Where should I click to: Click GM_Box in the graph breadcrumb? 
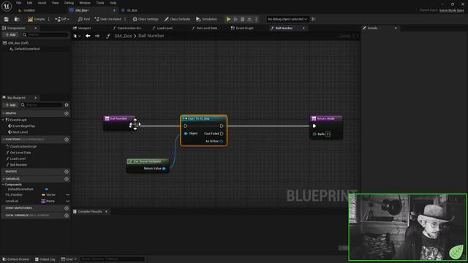[x=123, y=36]
